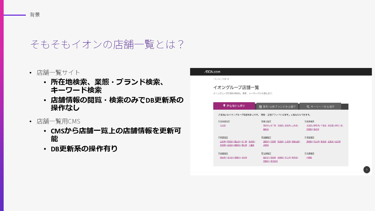This screenshot has height=211, width=375.
Task: Click the map pin icon on the location tab
Action: [224, 106]
